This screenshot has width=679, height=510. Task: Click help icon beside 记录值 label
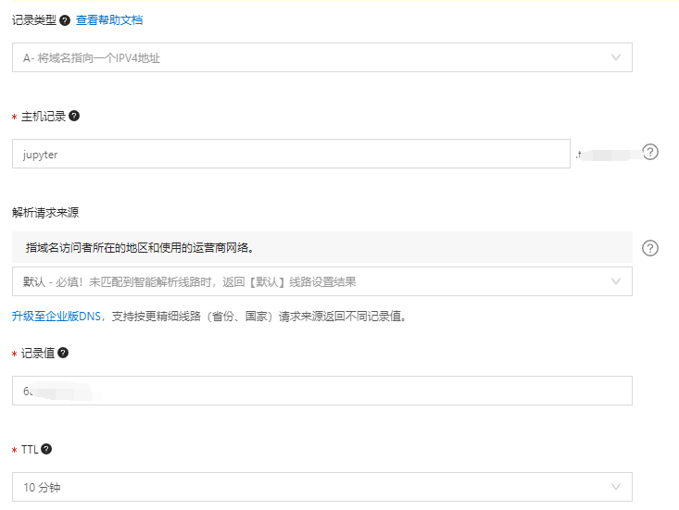pyautogui.click(x=63, y=353)
